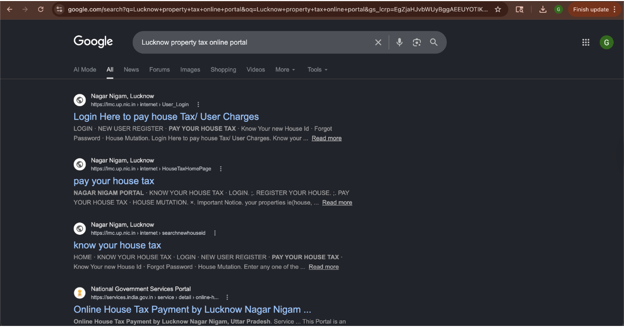
Task: Switch to AI Mode tab
Action: point(85,69)
